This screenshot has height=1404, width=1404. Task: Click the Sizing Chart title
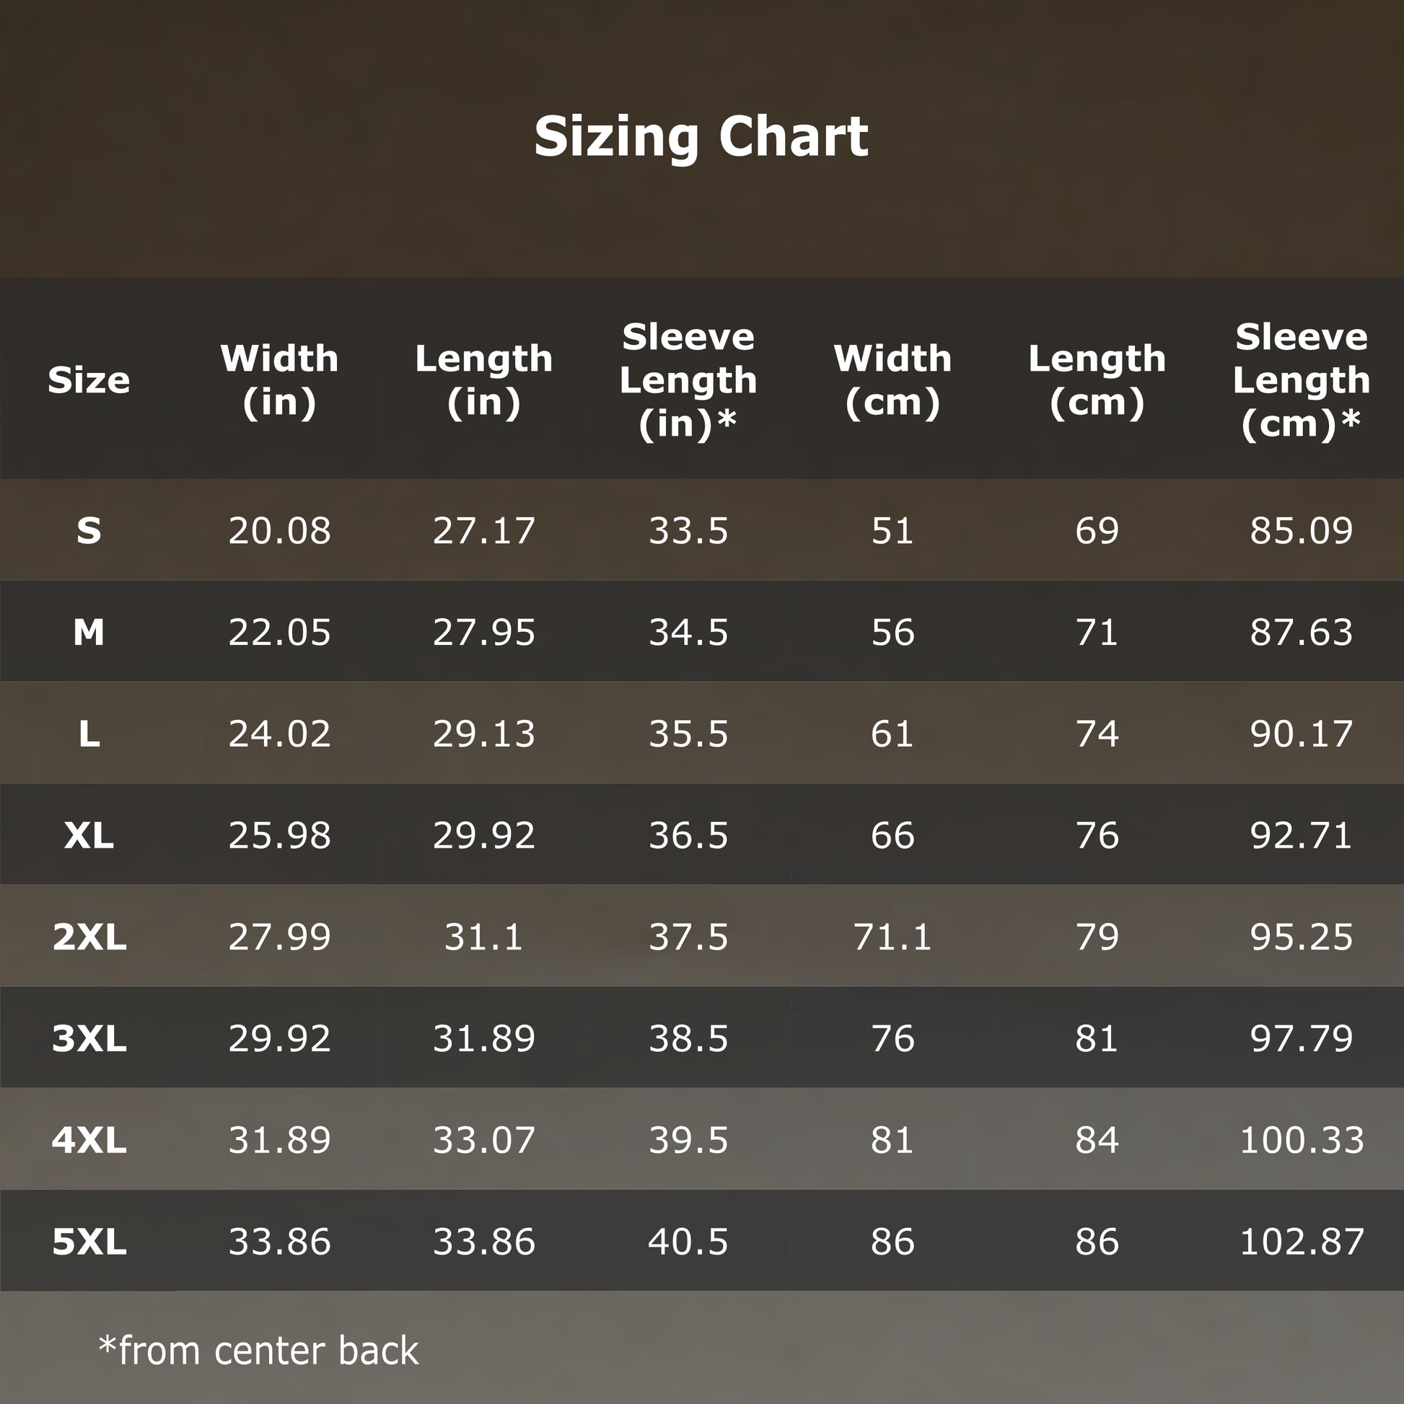pos(701,136)
